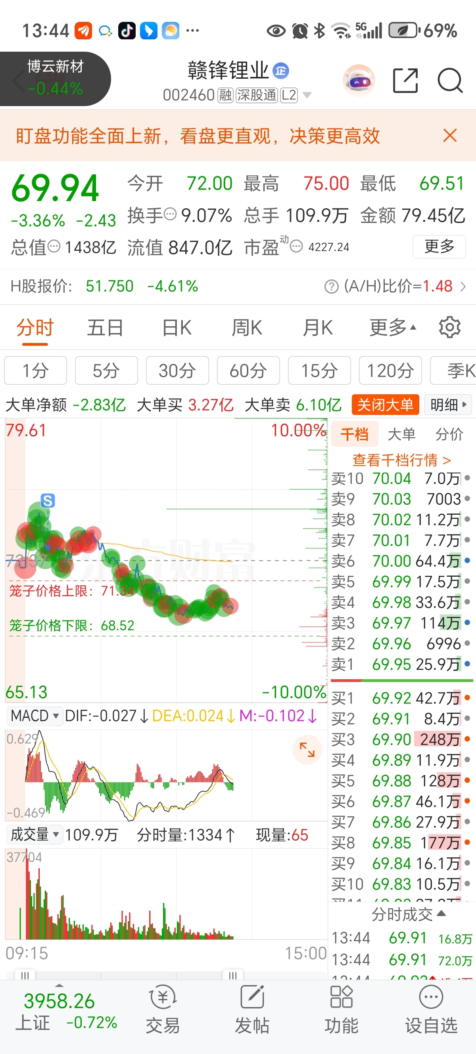
Task: Open 查看千档行情 link
Action: click(x=402, y=460)
